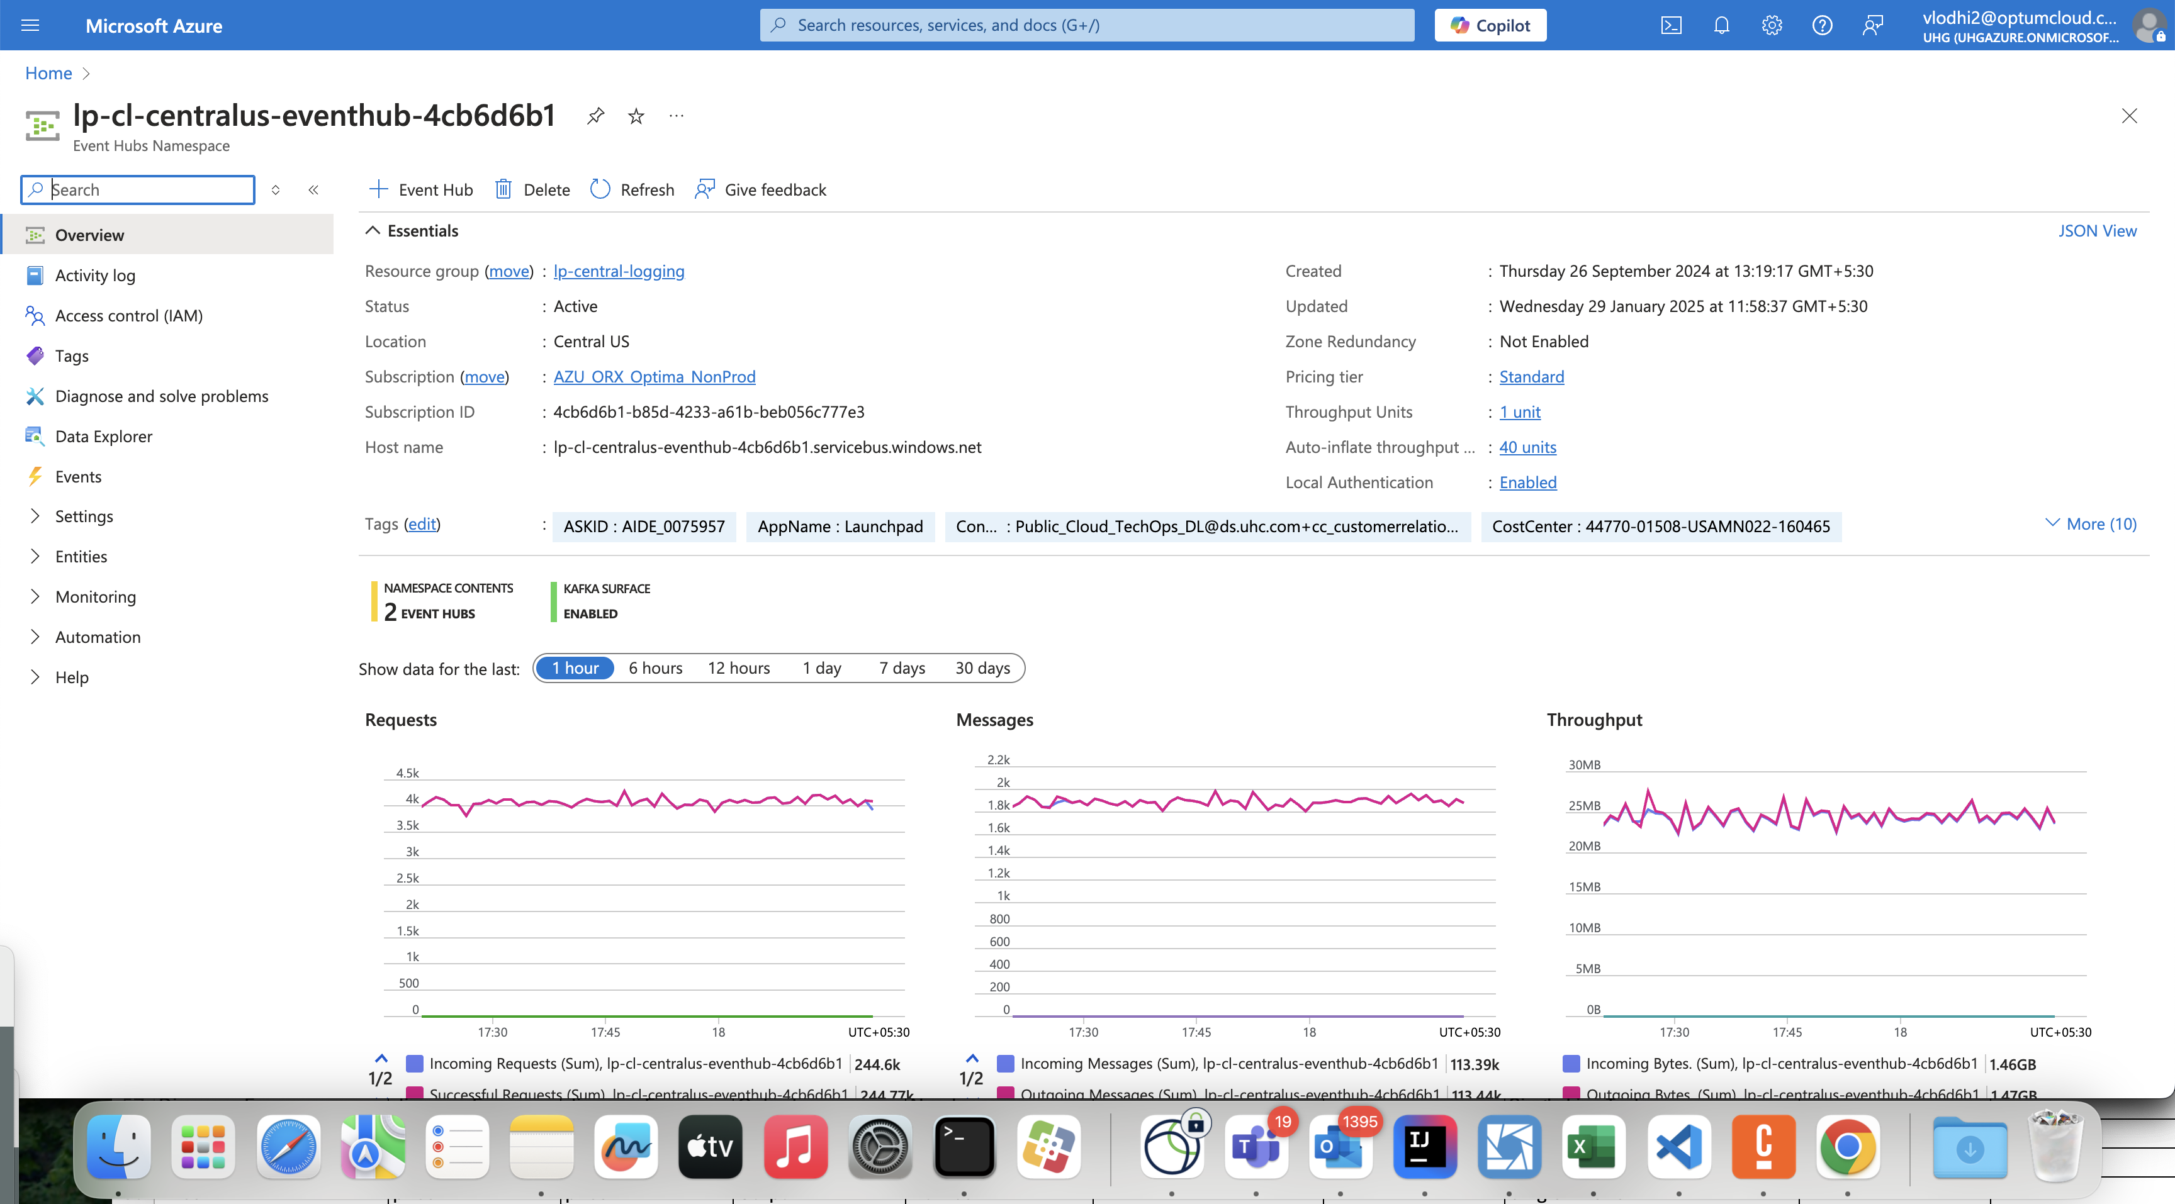
Task: Open portal settings gear
Action: (x=1772, y=25)
